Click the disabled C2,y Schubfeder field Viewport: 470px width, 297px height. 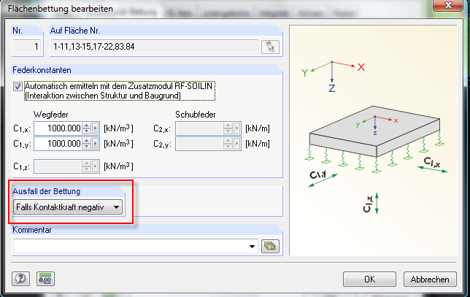point(200,144)
